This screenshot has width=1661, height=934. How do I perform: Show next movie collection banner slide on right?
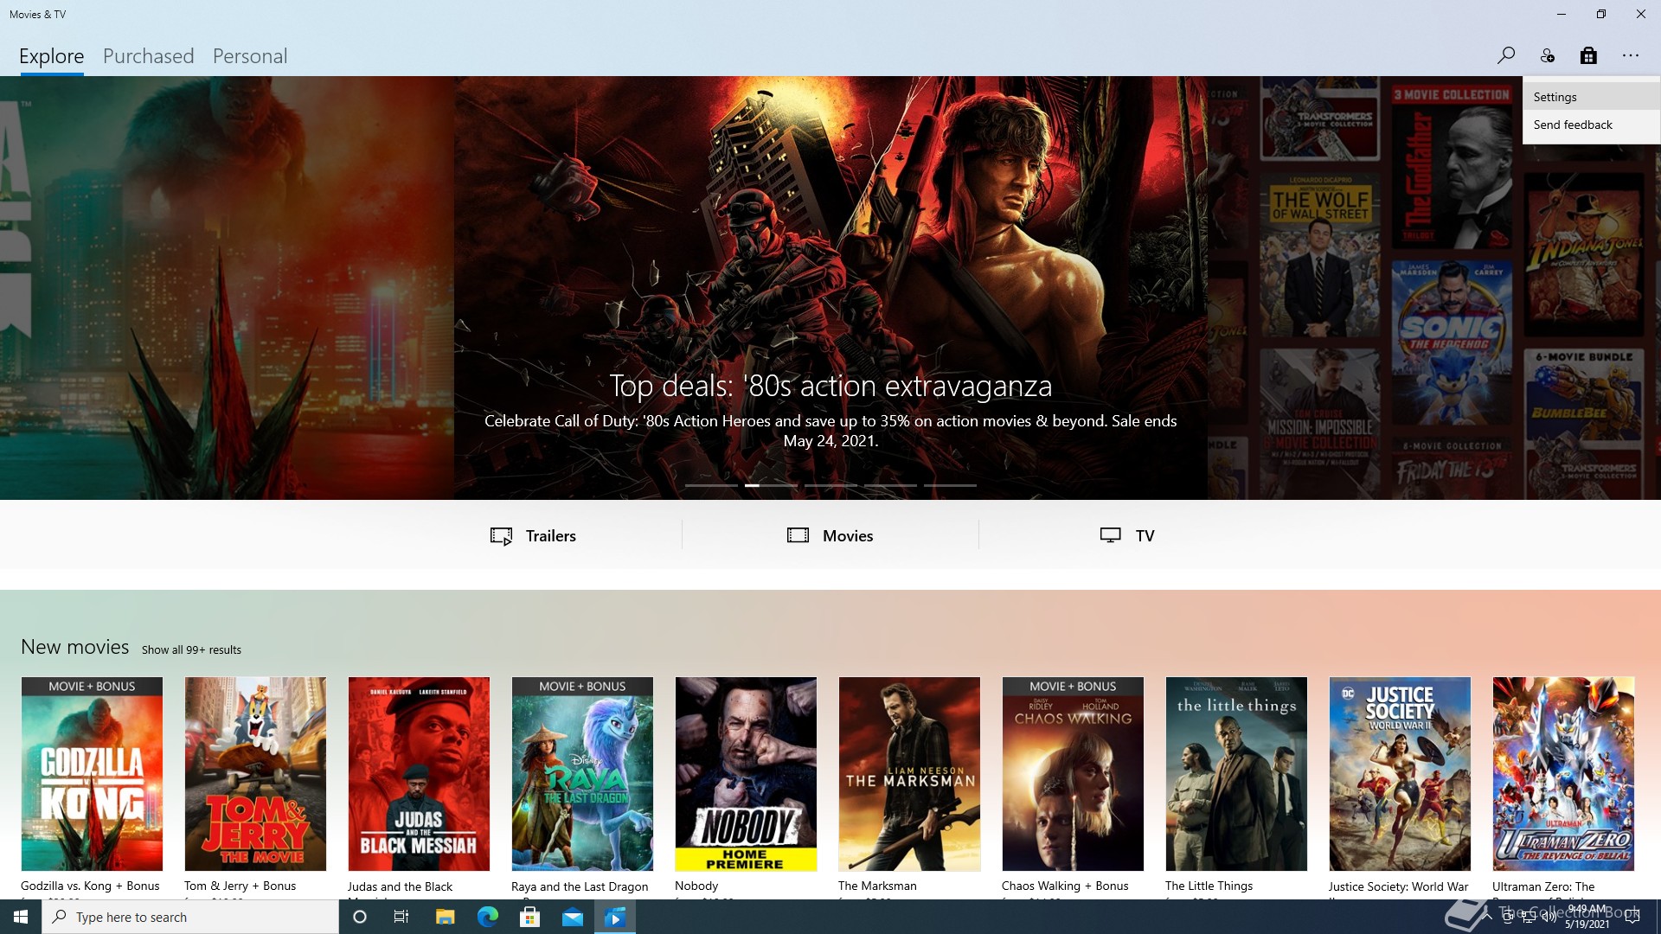(1434, 288)
